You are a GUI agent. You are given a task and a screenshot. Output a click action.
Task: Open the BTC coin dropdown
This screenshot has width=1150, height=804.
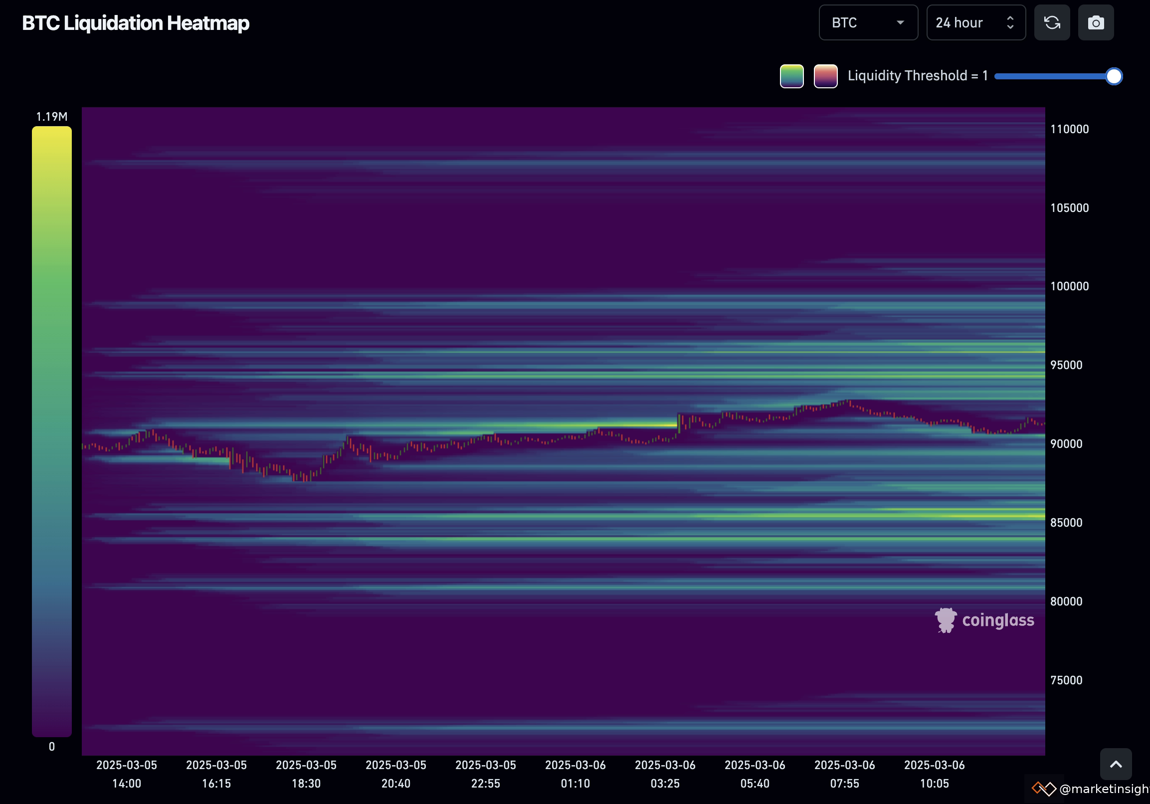(868, 22)
